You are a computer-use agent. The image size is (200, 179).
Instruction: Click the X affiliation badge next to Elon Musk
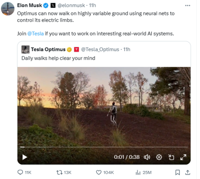tap(53, 5)
